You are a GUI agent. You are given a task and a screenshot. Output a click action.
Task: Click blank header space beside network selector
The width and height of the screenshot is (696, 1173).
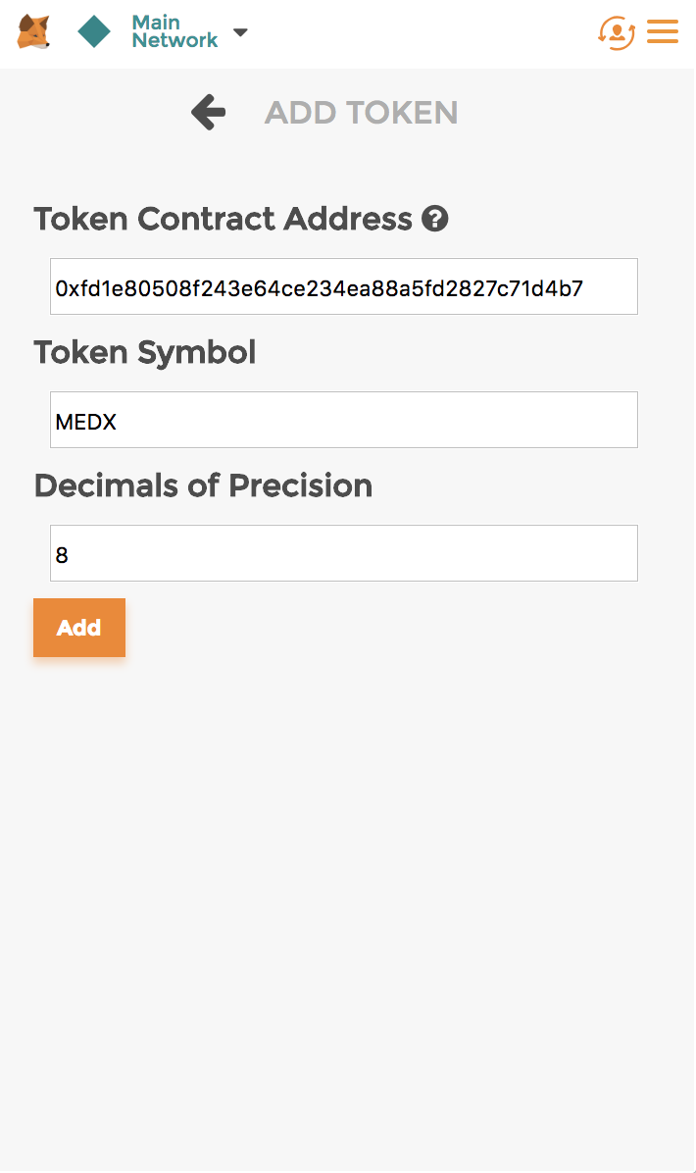[x=419, y=32]
